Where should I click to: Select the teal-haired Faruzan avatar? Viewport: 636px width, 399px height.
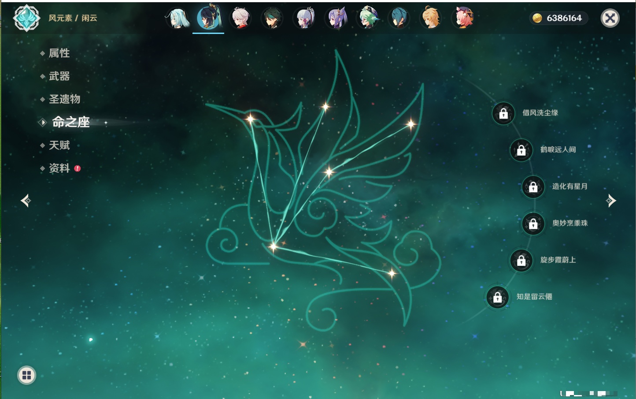click(177, 19)
